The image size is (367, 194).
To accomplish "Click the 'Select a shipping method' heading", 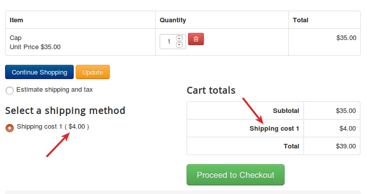I will coord(65,110).
